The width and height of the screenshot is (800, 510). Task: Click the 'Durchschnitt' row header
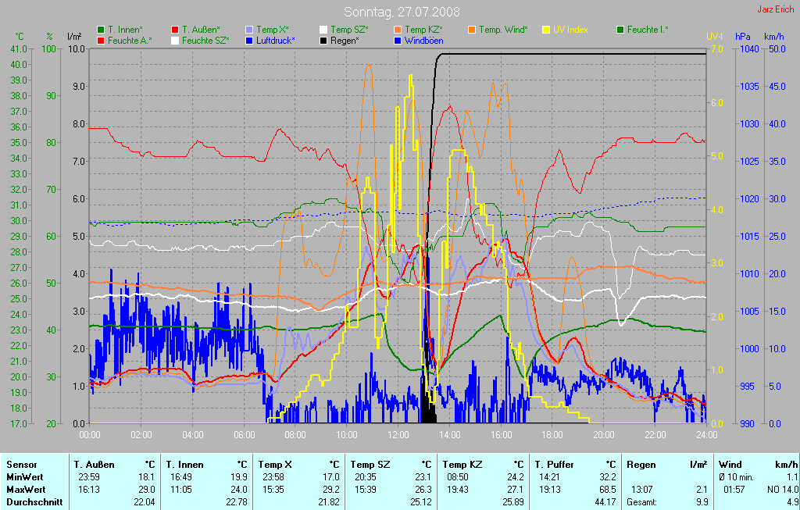tap(34, 502)
